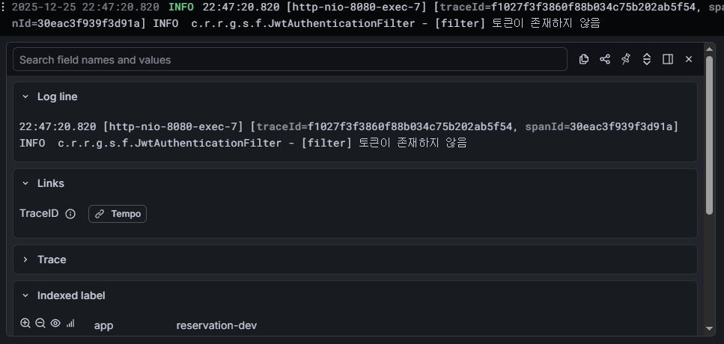Viewport: 724px width, 344px height.
Task: Filter out app value with minus magnifier
Action: (40, 323)
